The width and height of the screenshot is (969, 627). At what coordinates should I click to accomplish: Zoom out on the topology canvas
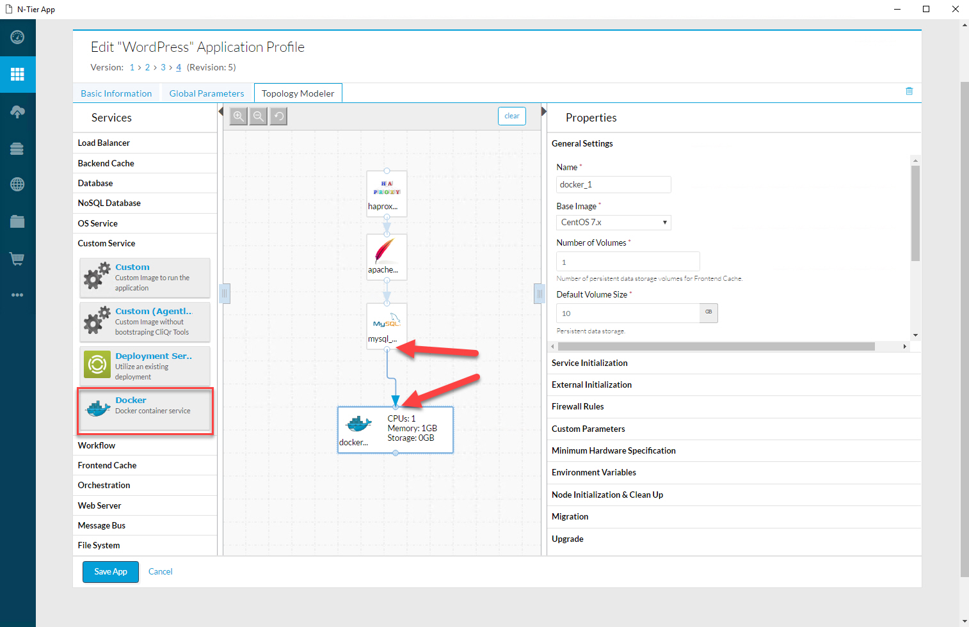tap(259, 116)
